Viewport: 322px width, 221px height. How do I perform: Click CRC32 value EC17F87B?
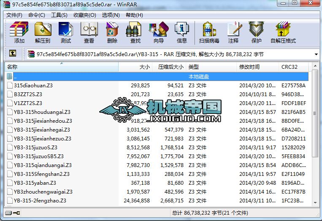coord(293,191)
